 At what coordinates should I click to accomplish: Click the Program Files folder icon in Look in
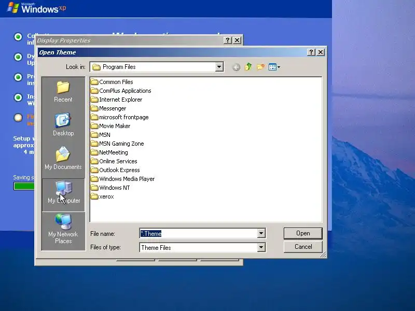click(96, 67)
